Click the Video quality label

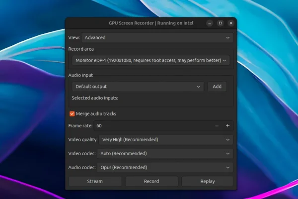[x=83, y=140]
